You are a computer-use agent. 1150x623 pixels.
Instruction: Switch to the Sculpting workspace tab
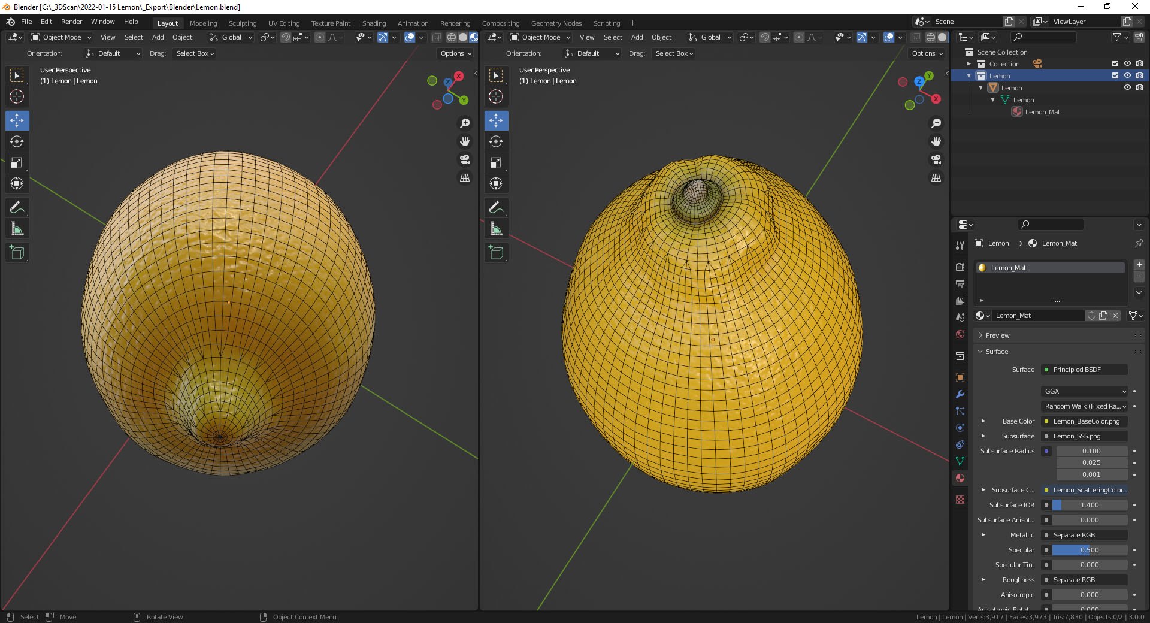(243, 23)
